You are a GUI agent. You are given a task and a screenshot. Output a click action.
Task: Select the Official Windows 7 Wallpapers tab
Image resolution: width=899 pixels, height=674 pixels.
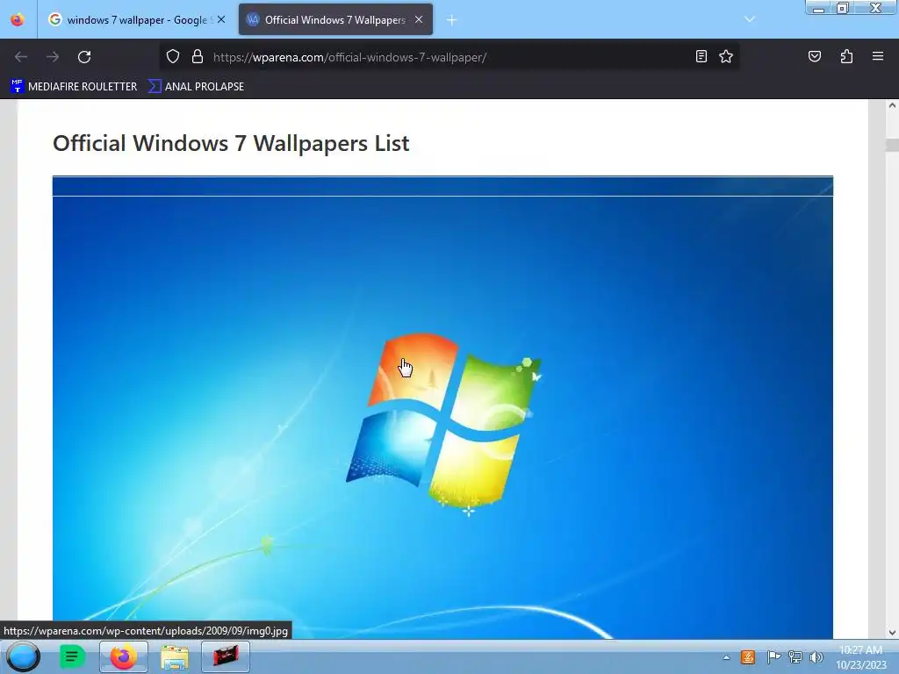tap(335, 20)
